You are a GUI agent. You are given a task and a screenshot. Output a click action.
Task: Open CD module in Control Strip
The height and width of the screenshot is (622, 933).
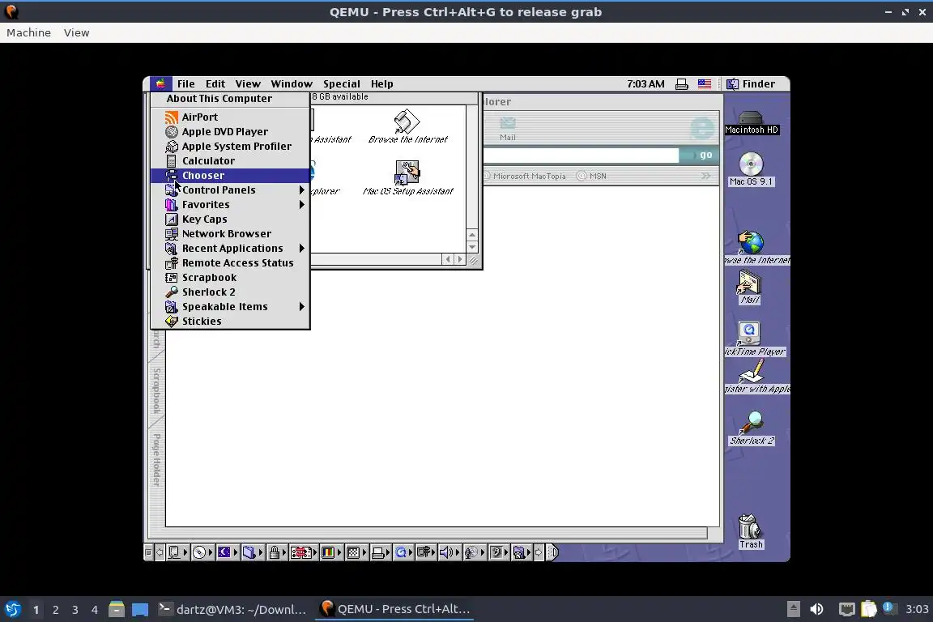(x=203, y=552)
